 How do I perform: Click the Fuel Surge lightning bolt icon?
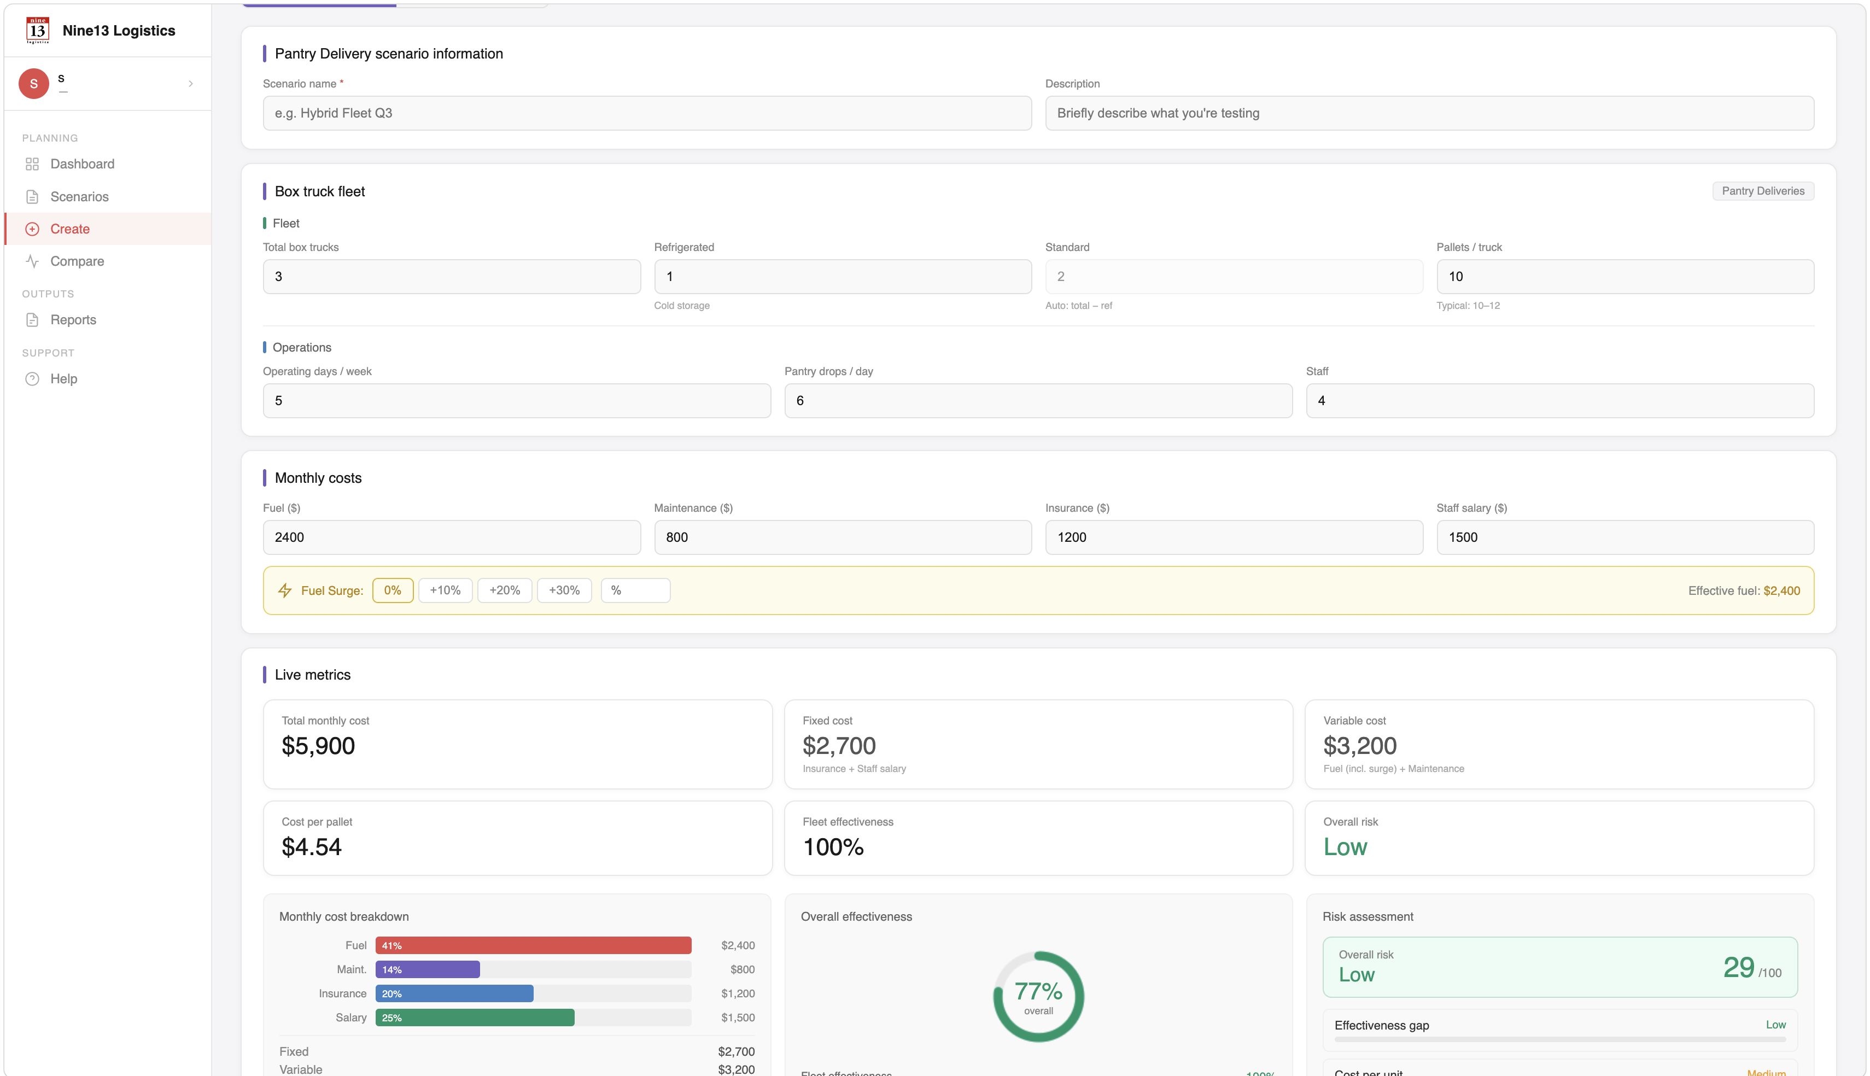pos(284,590)
